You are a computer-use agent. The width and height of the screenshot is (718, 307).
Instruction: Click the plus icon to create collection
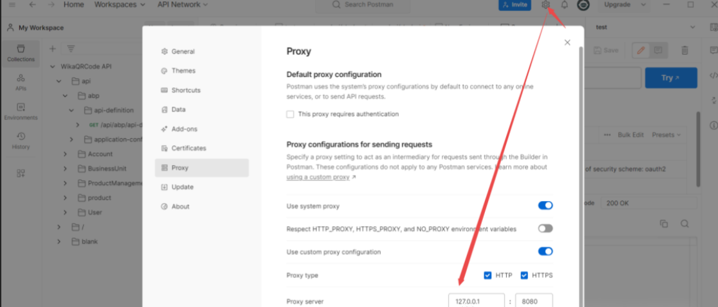click(x=52, y=48)
